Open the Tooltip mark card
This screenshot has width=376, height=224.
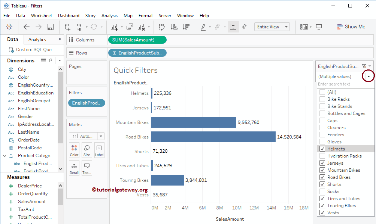pos(87,168)
